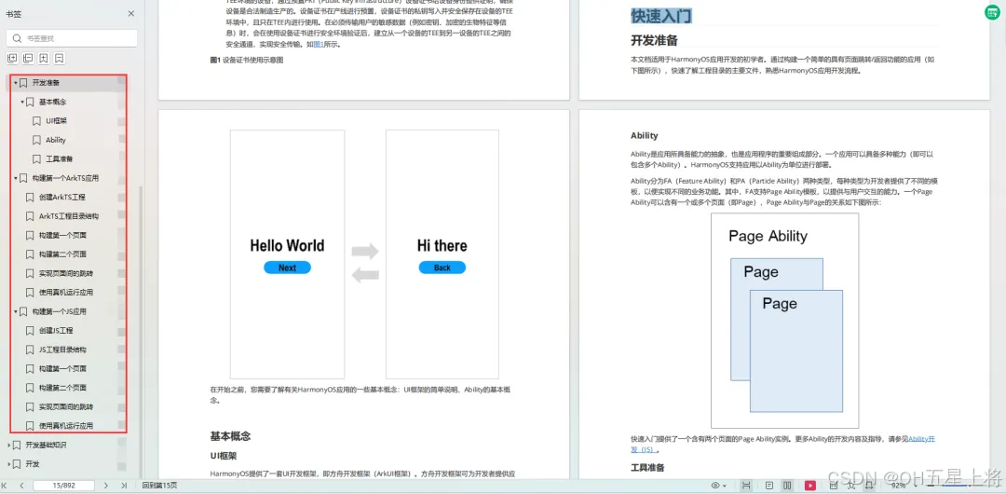Click the 图1 设备证书使用示意图 caption
The height and width of the screenshot is (494, 1006).
click(246, 60)
